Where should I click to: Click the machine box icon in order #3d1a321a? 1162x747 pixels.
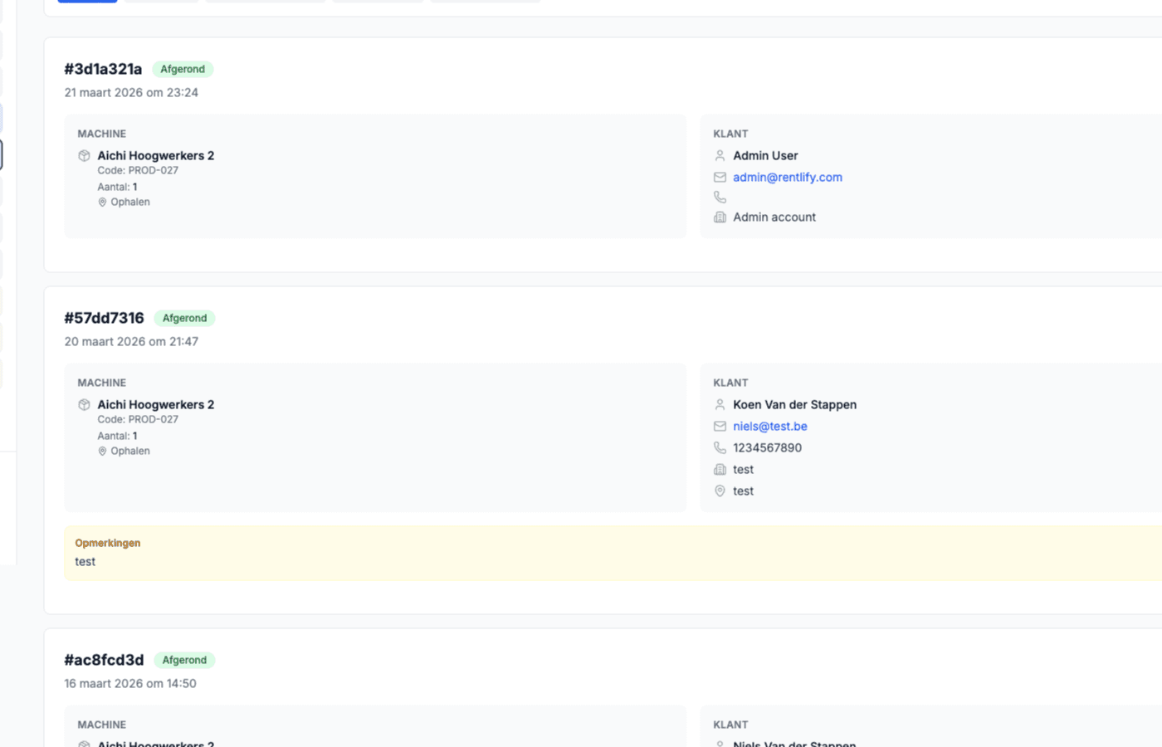click(84, 156)
